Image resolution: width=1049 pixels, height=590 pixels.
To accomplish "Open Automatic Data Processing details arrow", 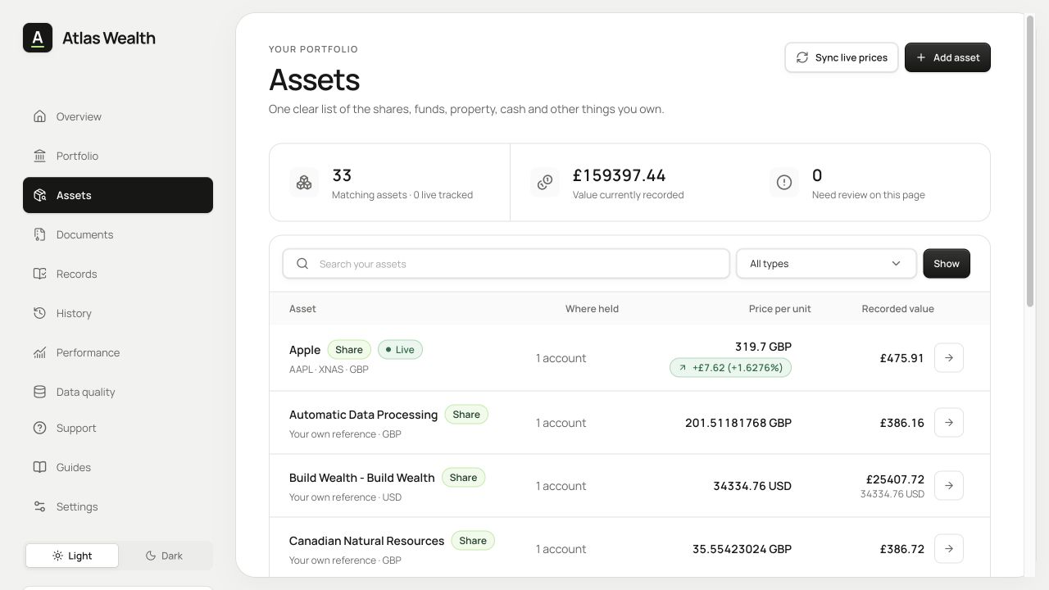I will (949, 423).
